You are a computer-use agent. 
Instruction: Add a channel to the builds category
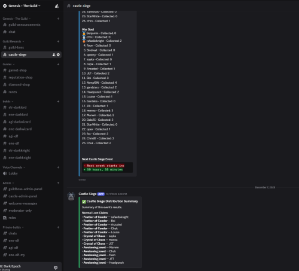tap(58, 101)
